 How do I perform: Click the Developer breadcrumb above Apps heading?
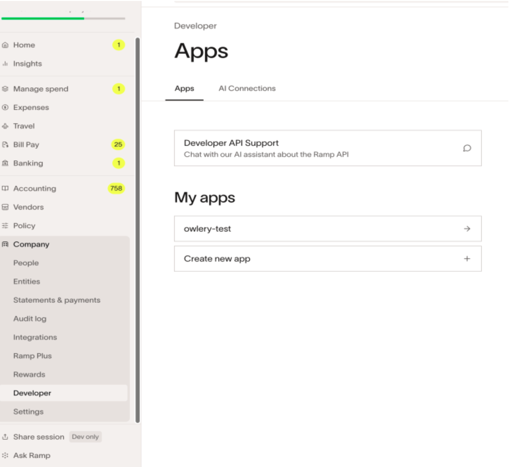pos(195,26)
